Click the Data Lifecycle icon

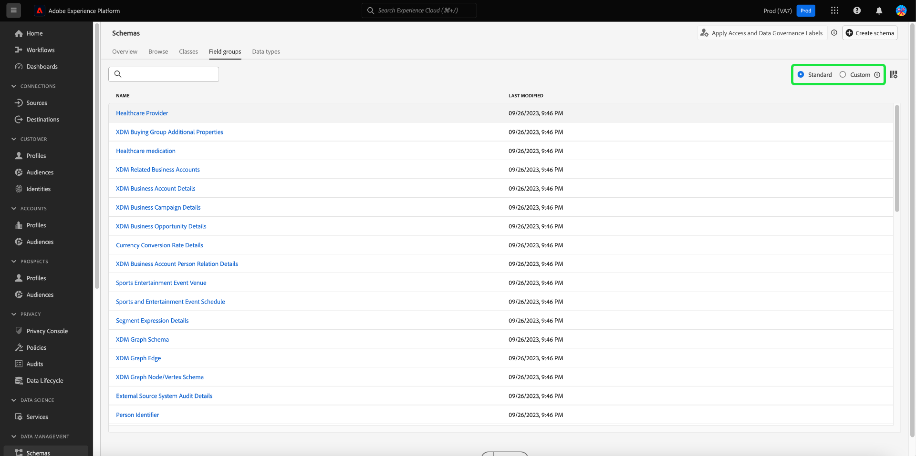point(19,381)
